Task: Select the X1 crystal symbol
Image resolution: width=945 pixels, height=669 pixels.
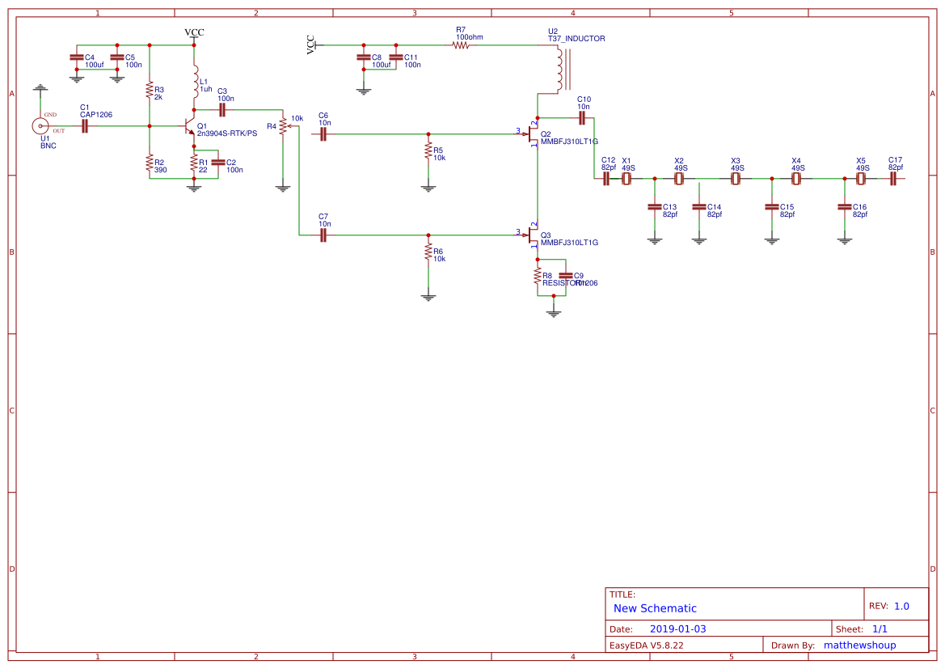Action: [626, 179]
